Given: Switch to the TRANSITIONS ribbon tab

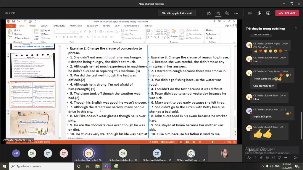Looking at the screenshot, I should (59, 26).
